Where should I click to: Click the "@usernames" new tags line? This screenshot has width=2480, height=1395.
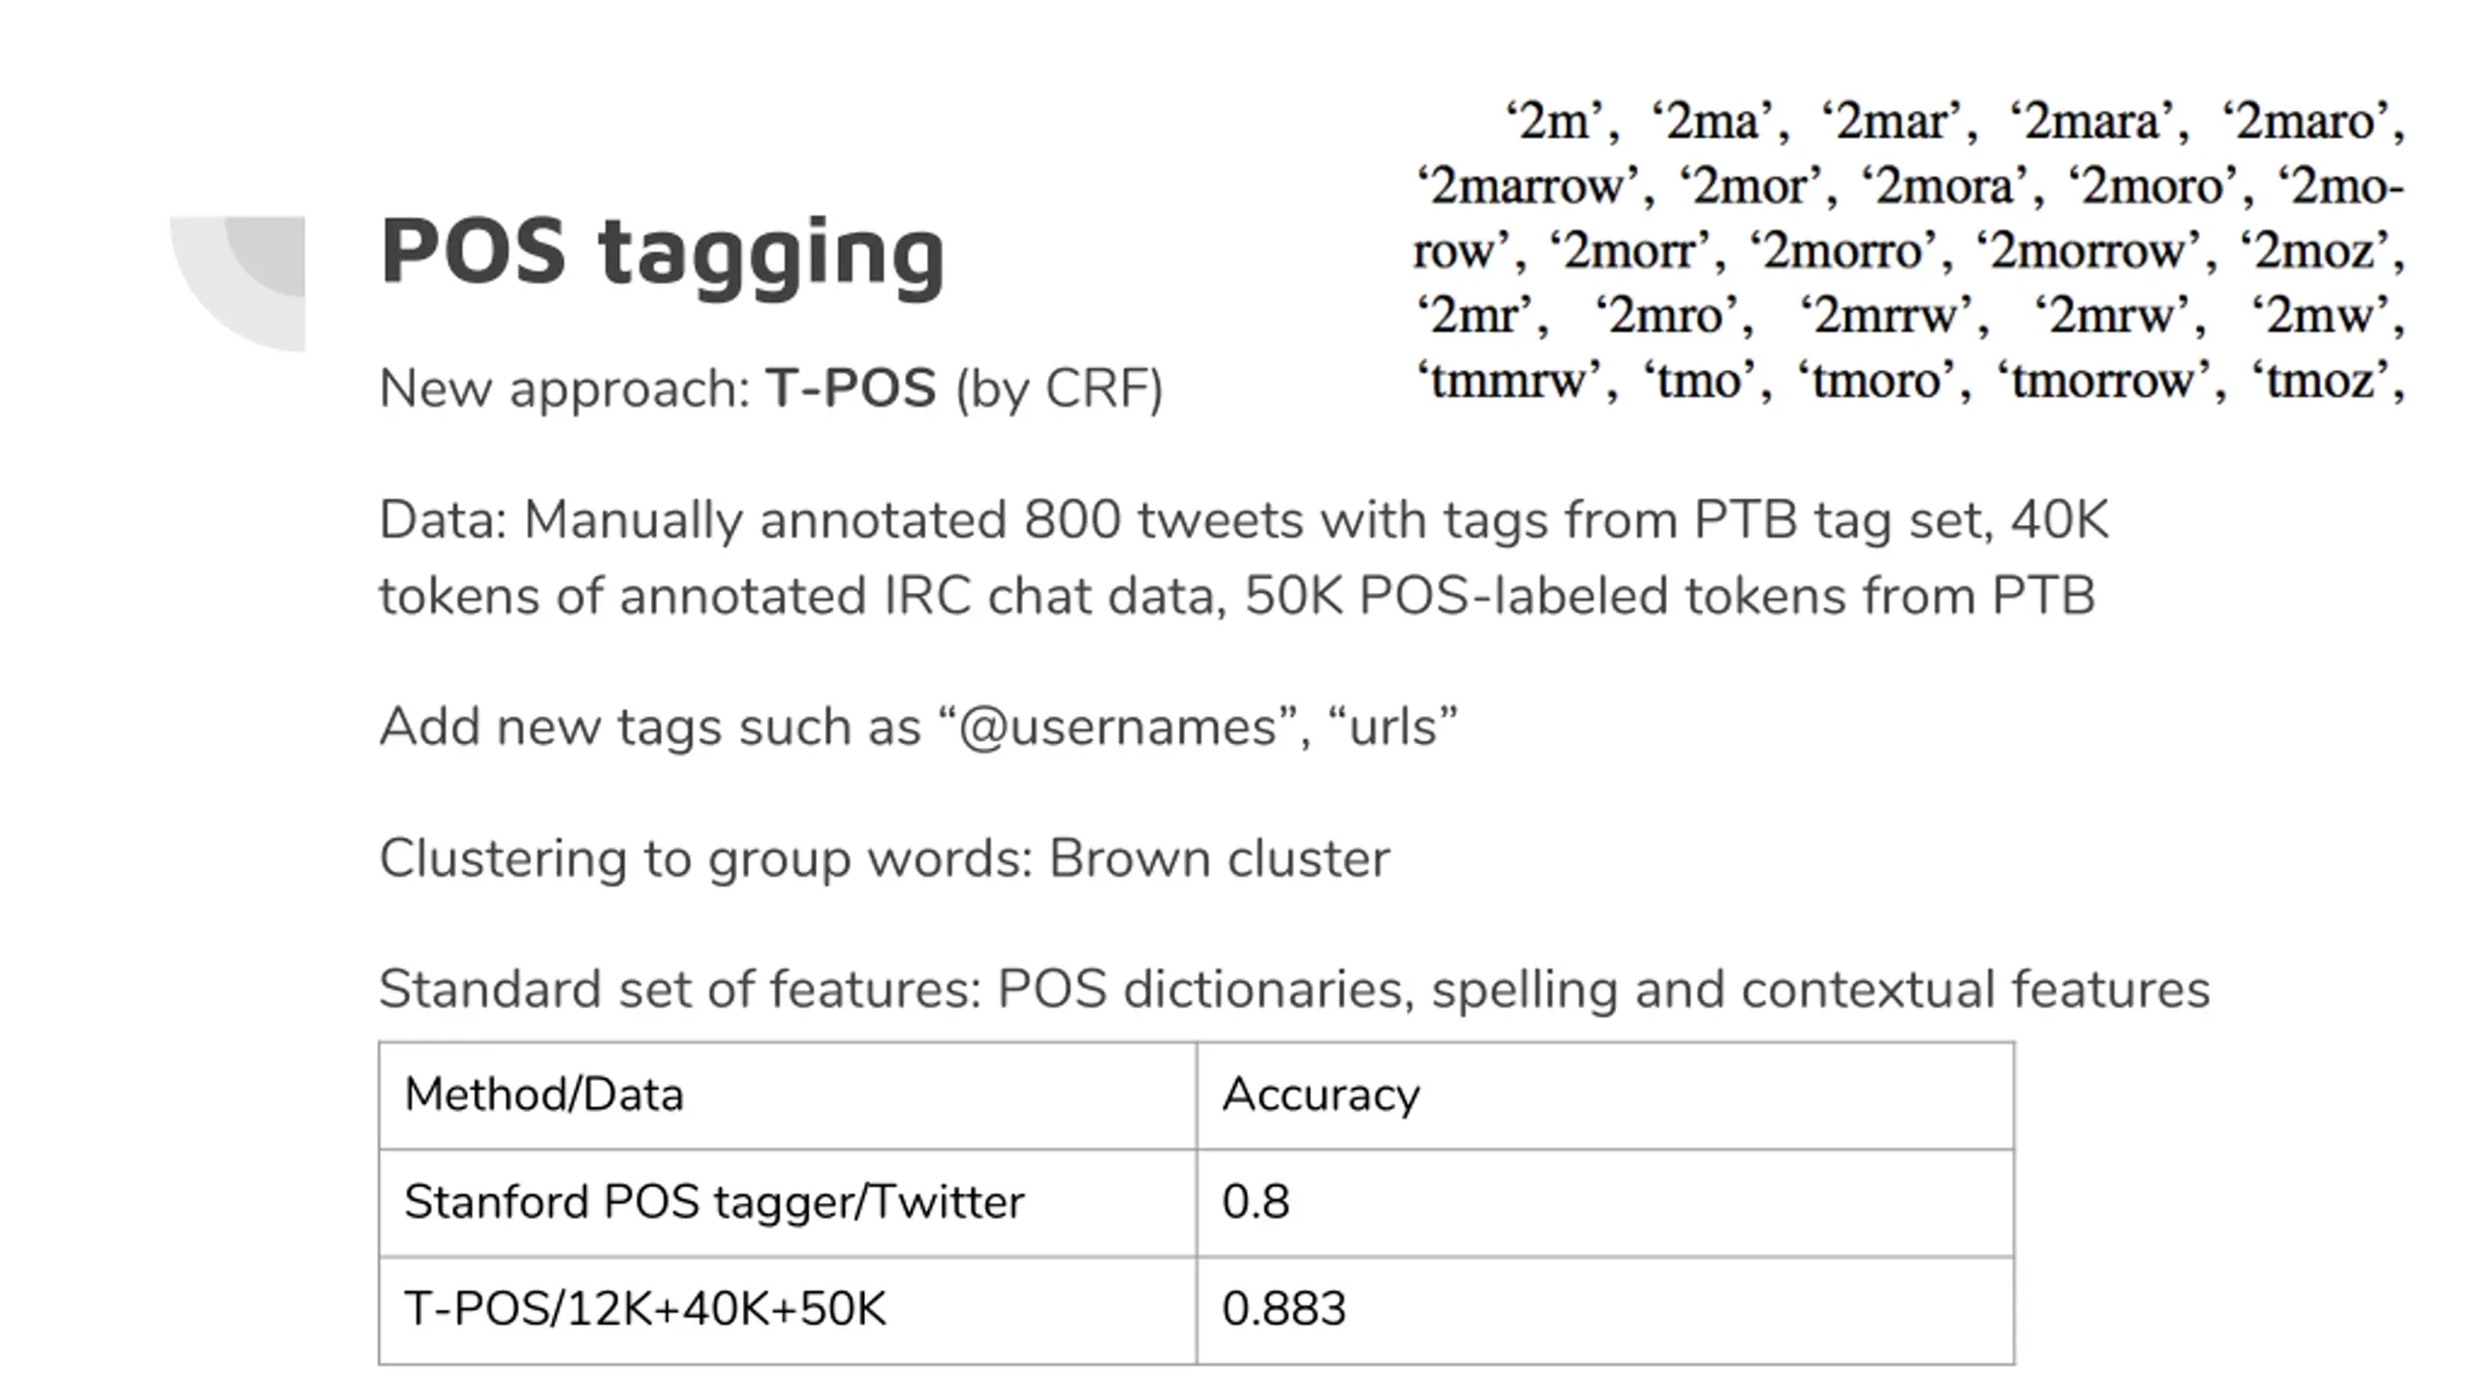click(918, 727)
